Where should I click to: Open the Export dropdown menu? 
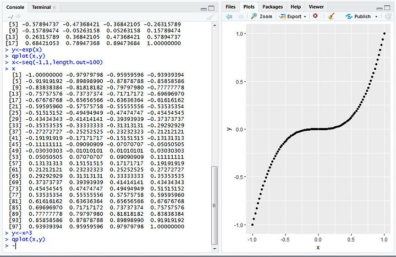point(293,16)
